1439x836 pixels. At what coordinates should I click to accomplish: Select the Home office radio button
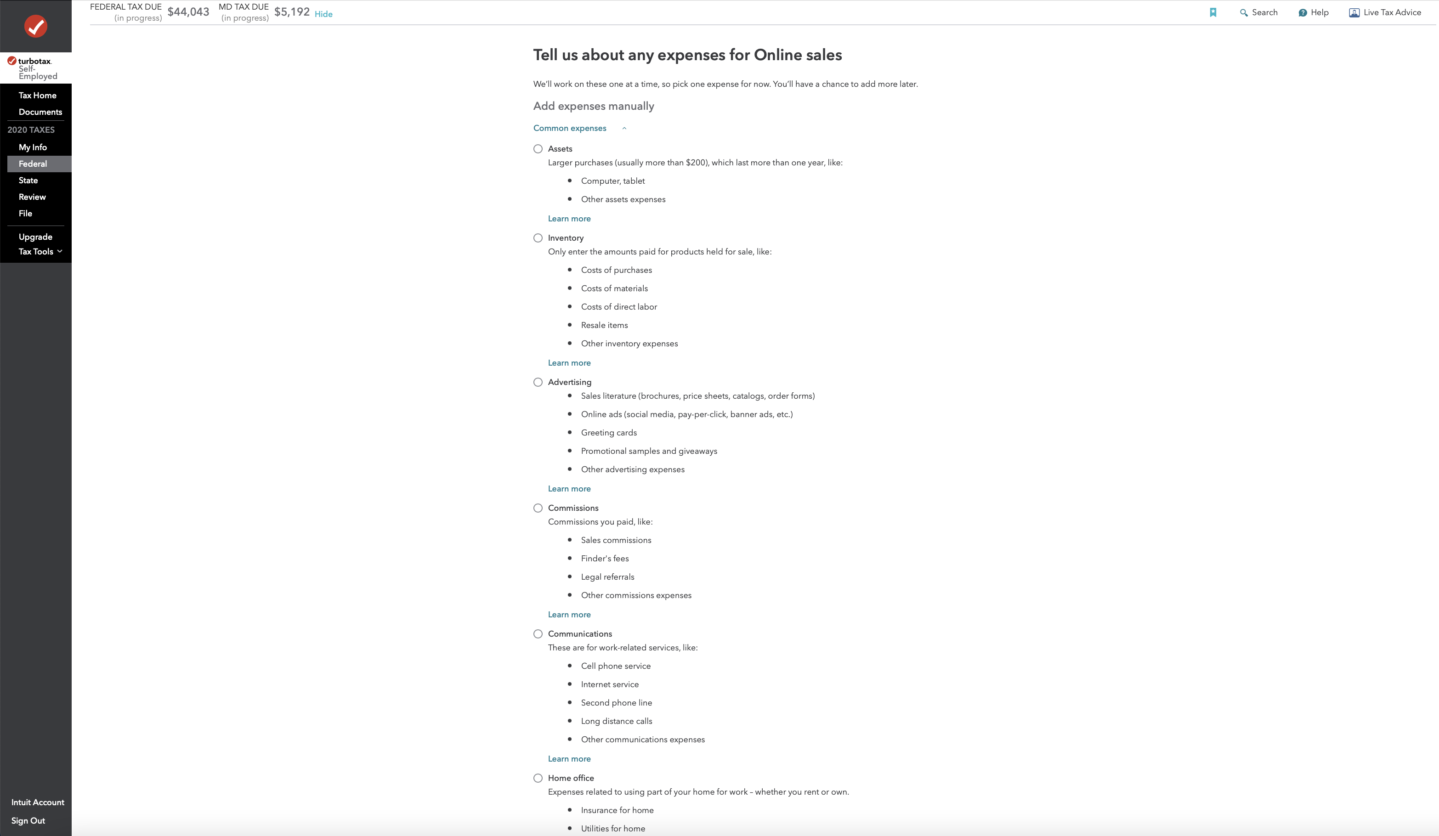click(538, 778)
